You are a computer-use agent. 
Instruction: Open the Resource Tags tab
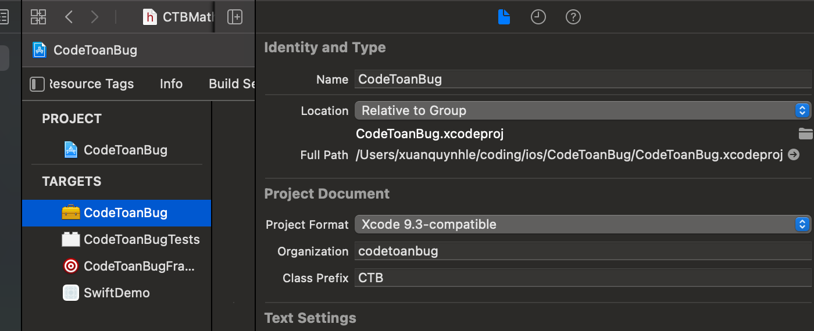[x=91, y=84]
